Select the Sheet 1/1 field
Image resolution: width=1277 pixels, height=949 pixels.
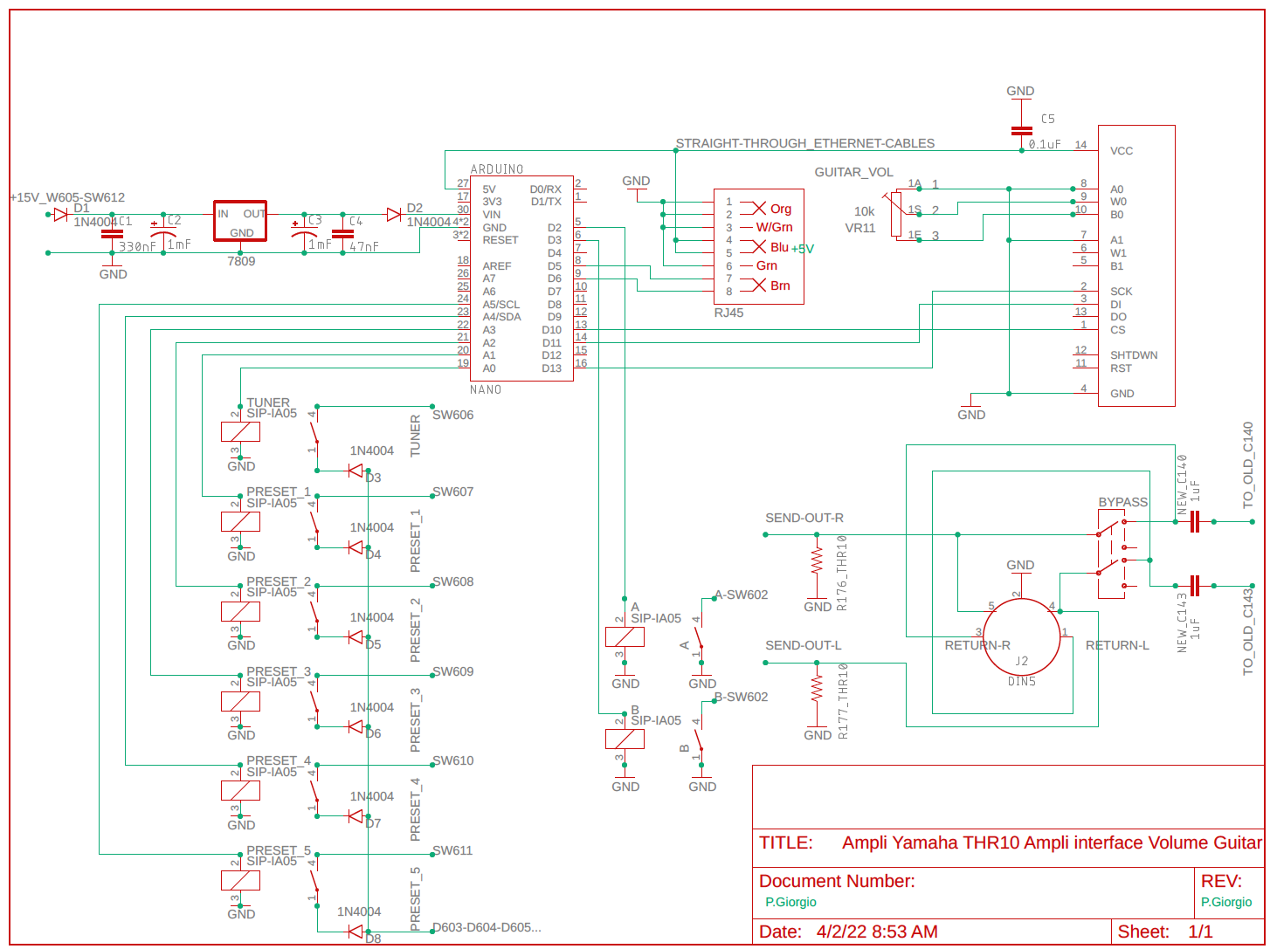click(1165, 932)
